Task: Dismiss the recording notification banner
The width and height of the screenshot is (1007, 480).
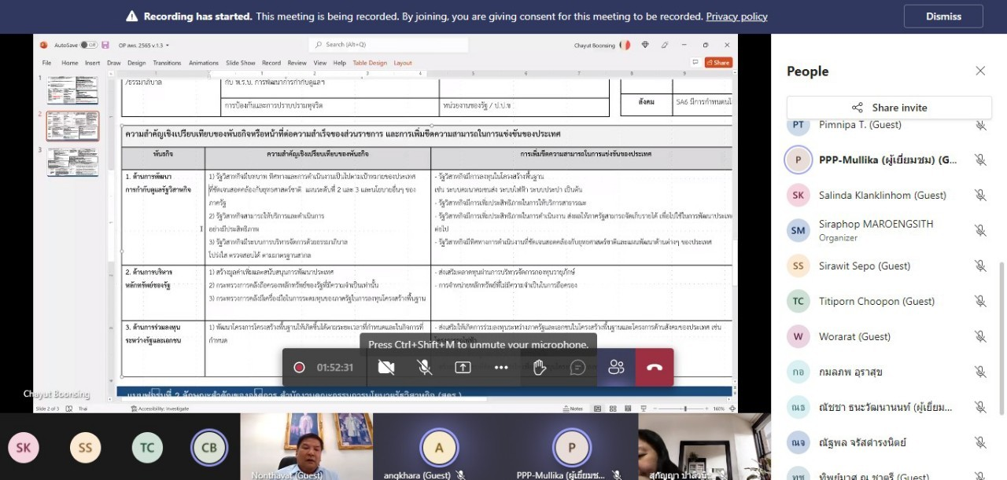Action: [x=943, y=16]
